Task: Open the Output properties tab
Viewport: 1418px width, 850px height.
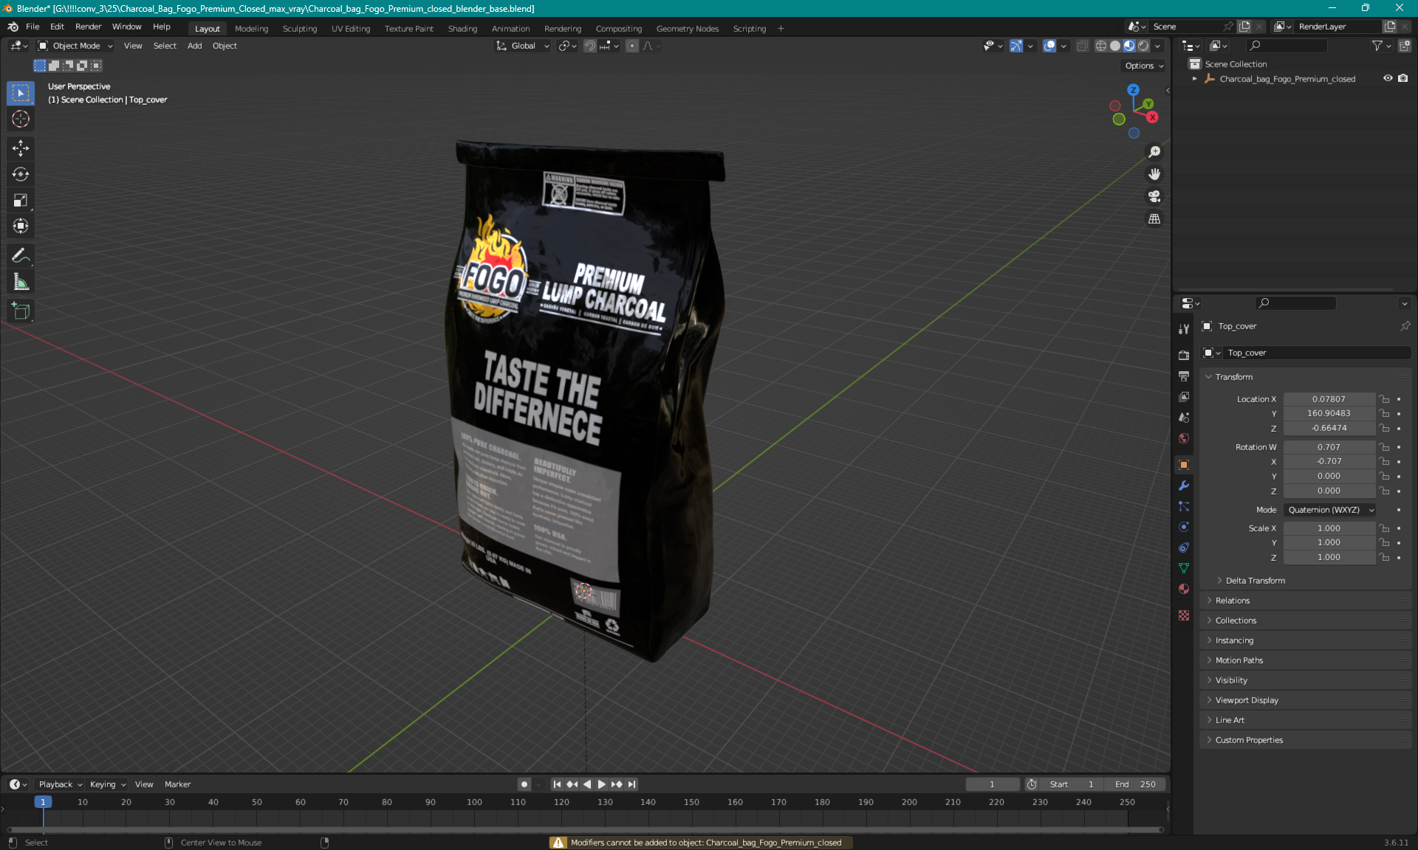Action: pos(1184,376)
